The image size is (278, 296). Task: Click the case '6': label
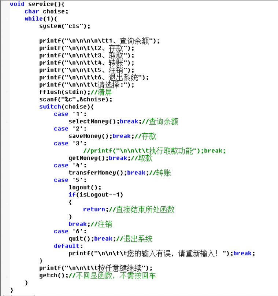point(70,232)
